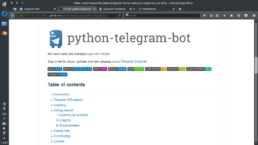
Task: Open a new browser tab
Action: [x=180, y=9]
